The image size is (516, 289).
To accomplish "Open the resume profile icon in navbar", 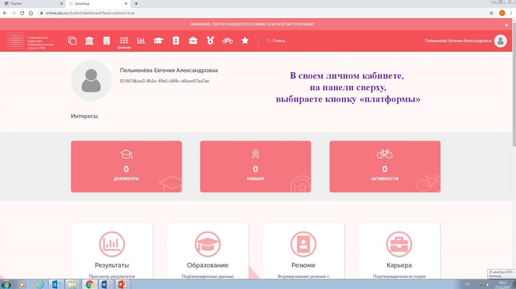I will point(176,41).
